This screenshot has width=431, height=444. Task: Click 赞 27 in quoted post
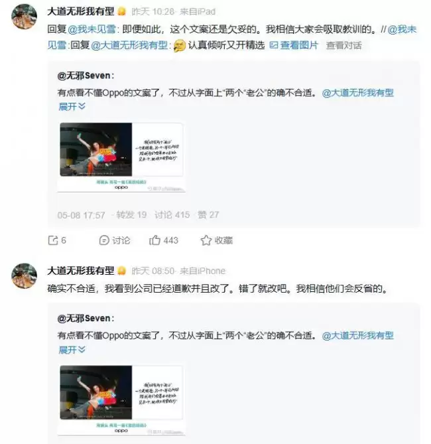208,215
